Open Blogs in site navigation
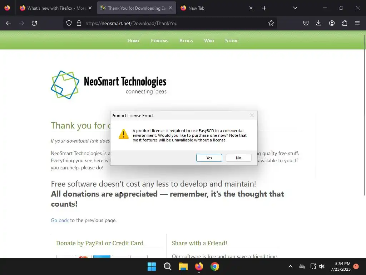366x275 pixels. coord(186,41)
